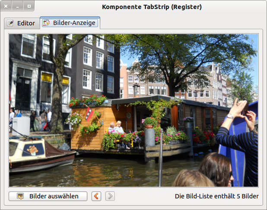Maximize the window from the title bar
This screenshot has height=210, width=267.
tap(29, 6)
